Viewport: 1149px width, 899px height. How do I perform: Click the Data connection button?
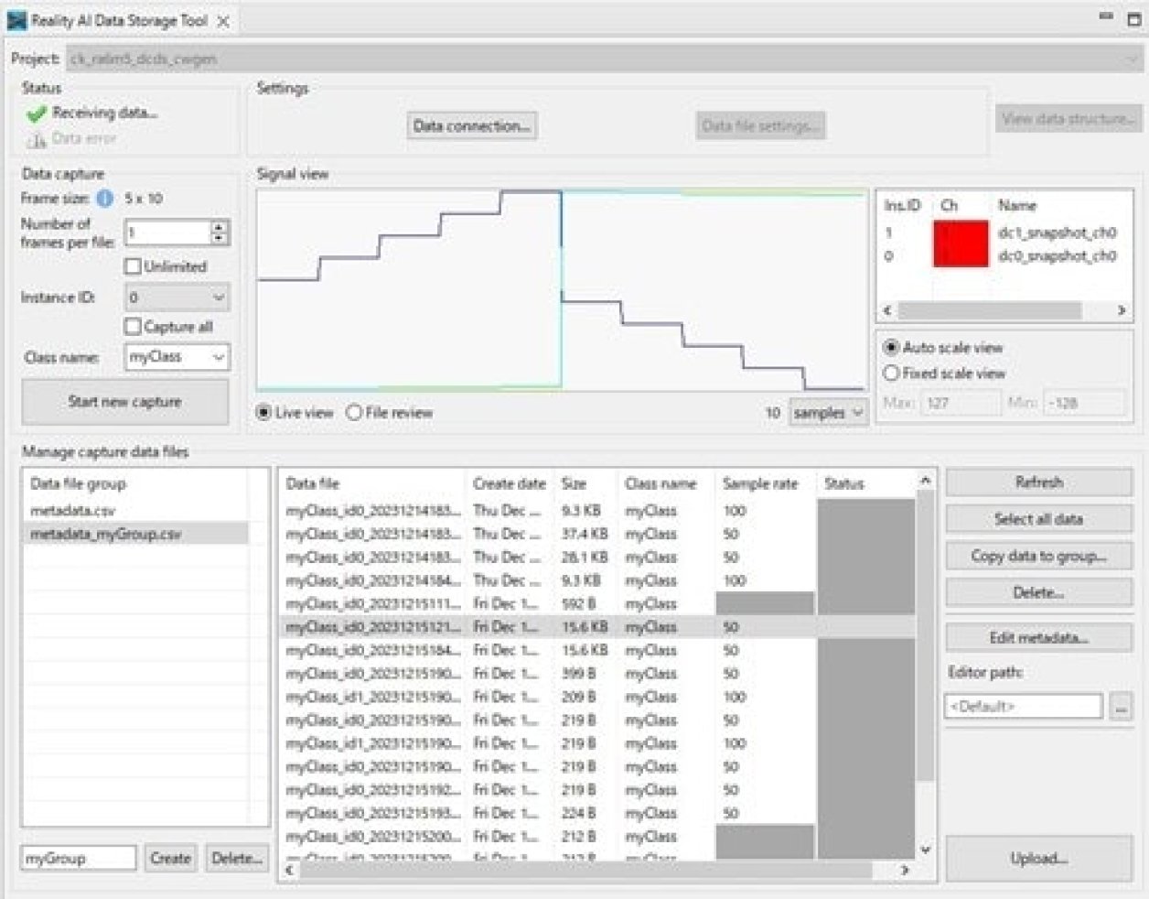tap(473, 125)
